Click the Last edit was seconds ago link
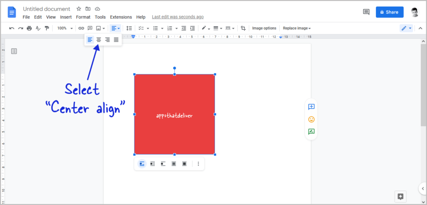 click(178, 17)
